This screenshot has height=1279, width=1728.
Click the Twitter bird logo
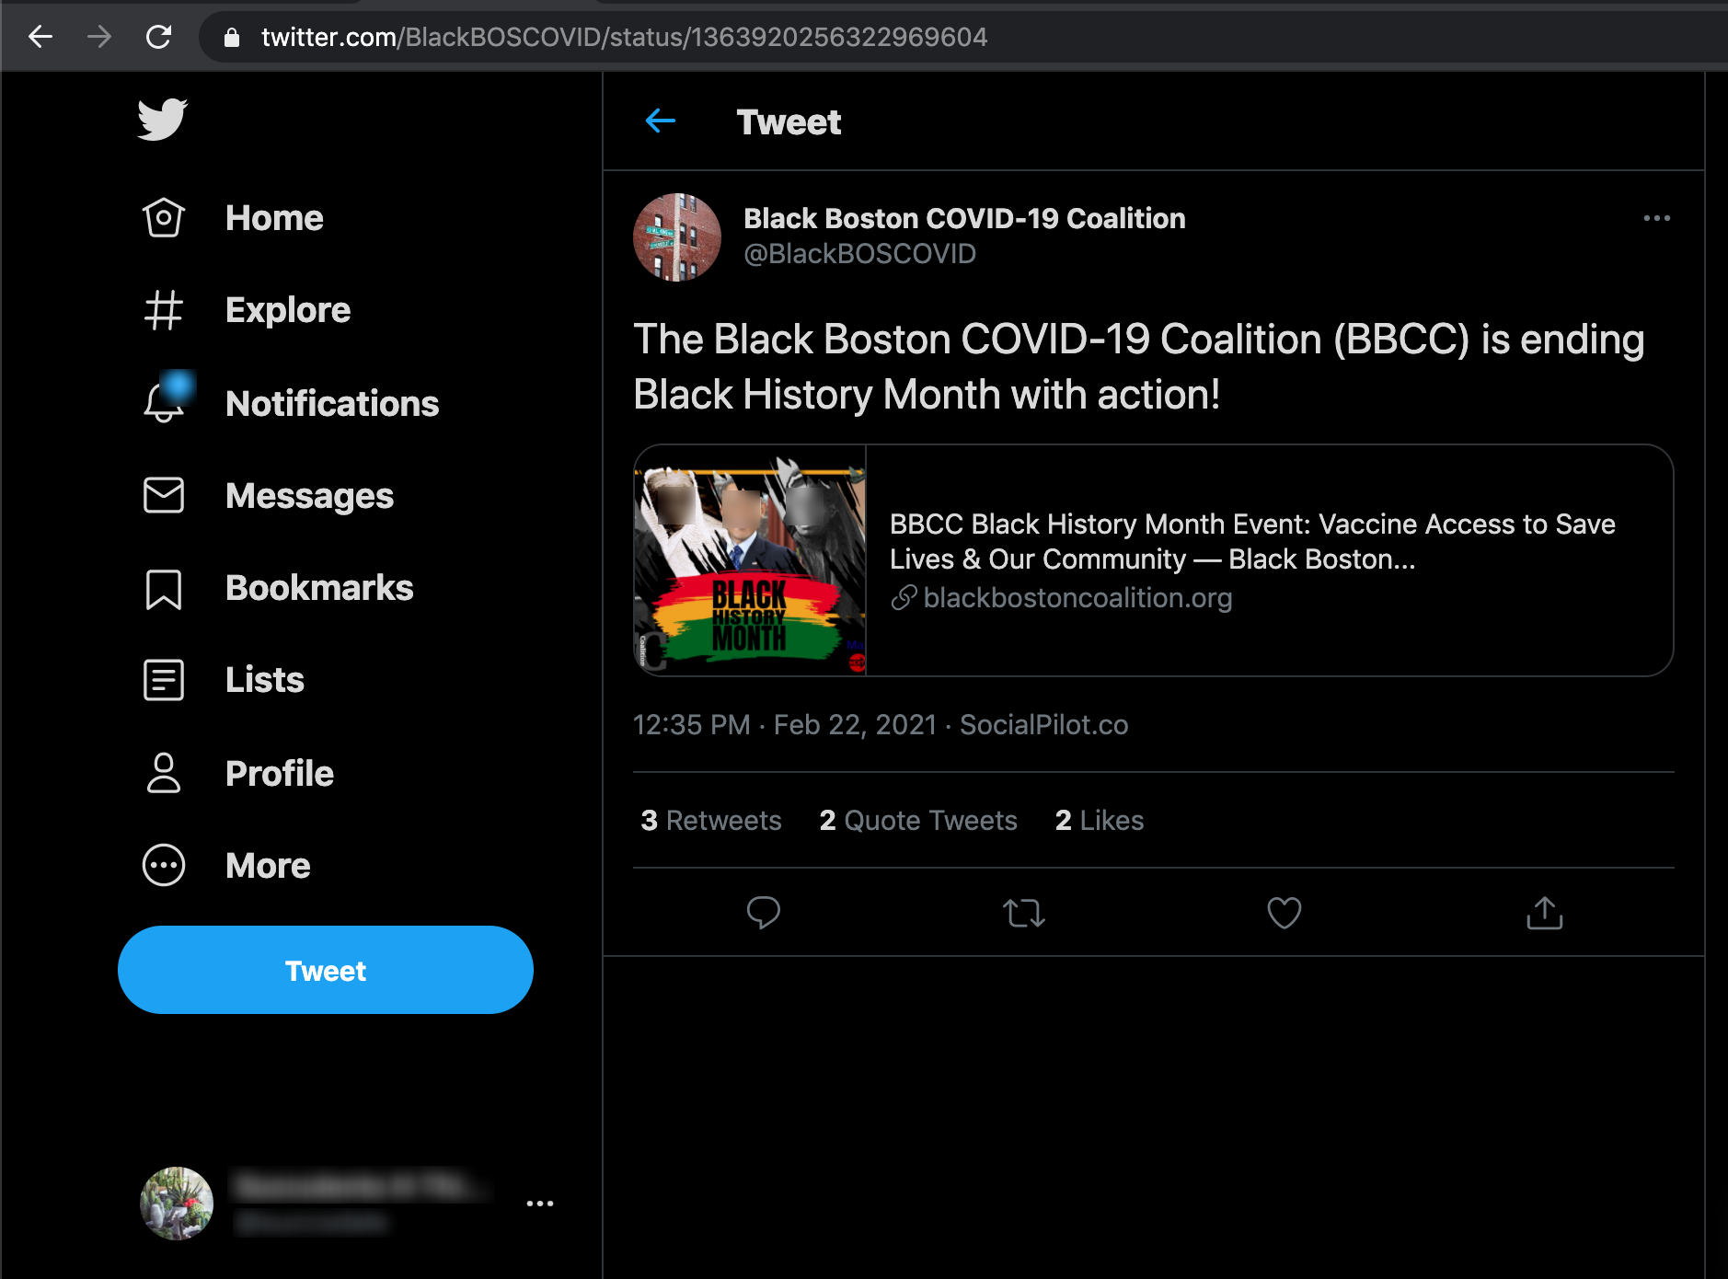(x=163, y=120)
